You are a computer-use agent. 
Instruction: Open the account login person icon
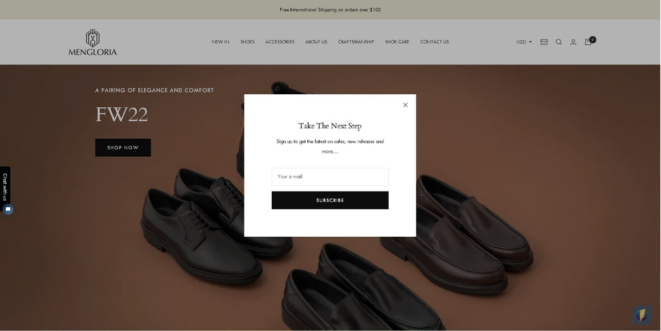tap(573, 42)
